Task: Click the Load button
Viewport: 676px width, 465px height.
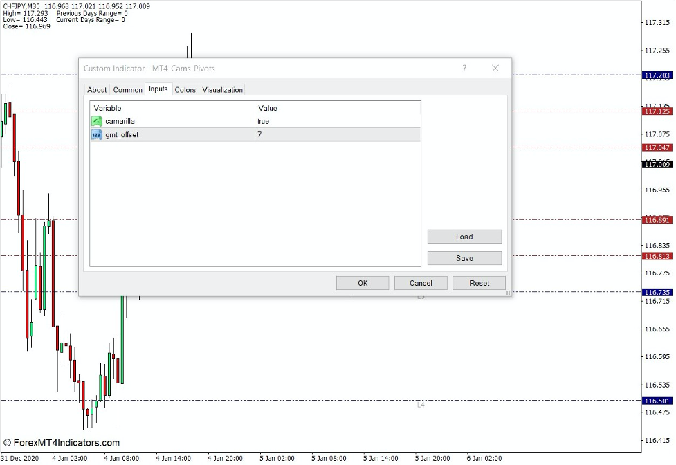Action: [464, 236]
